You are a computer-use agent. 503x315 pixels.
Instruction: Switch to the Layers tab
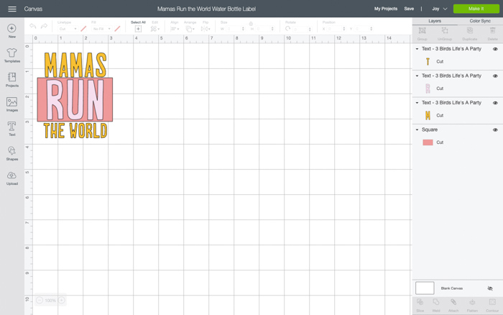(435, 21)
